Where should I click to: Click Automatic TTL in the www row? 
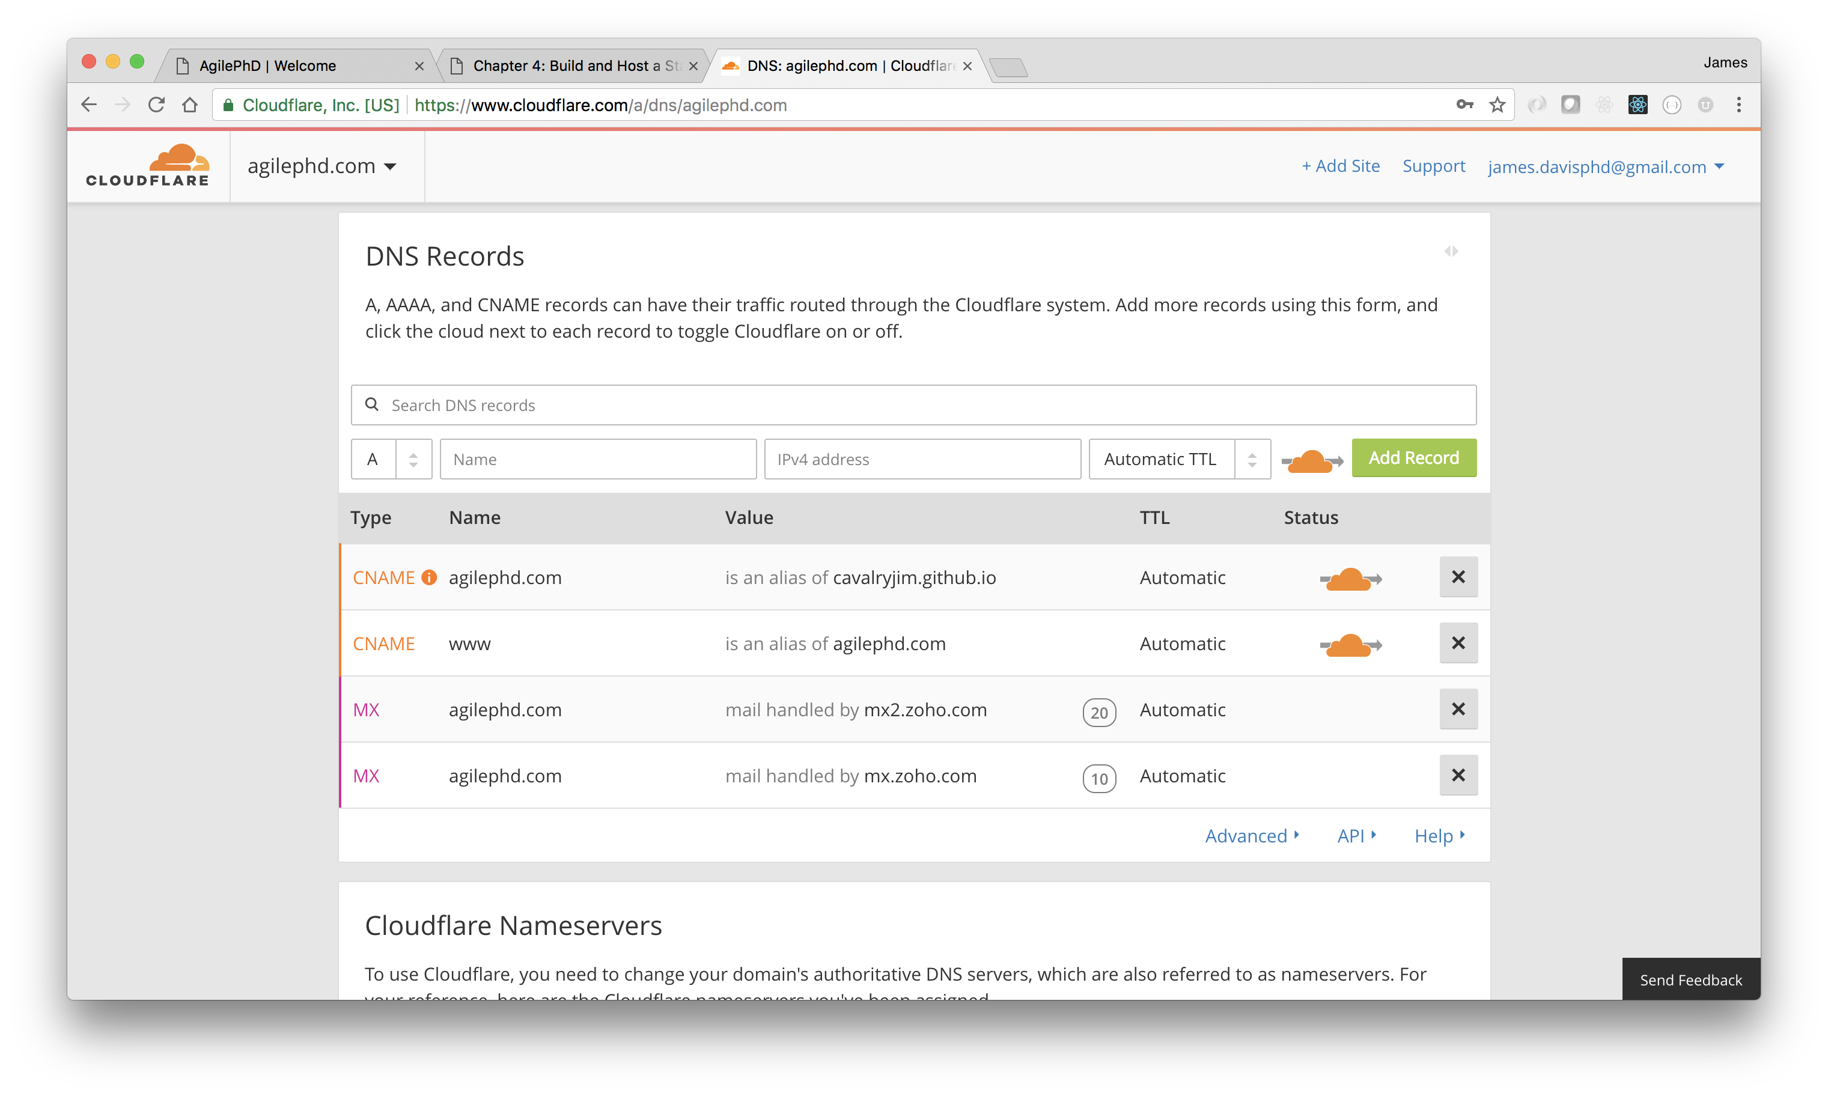tap(1183, 644)
